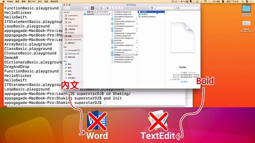Expand the MySticker folder arrow
Screen dimensions: 255x143
[137, 41]
